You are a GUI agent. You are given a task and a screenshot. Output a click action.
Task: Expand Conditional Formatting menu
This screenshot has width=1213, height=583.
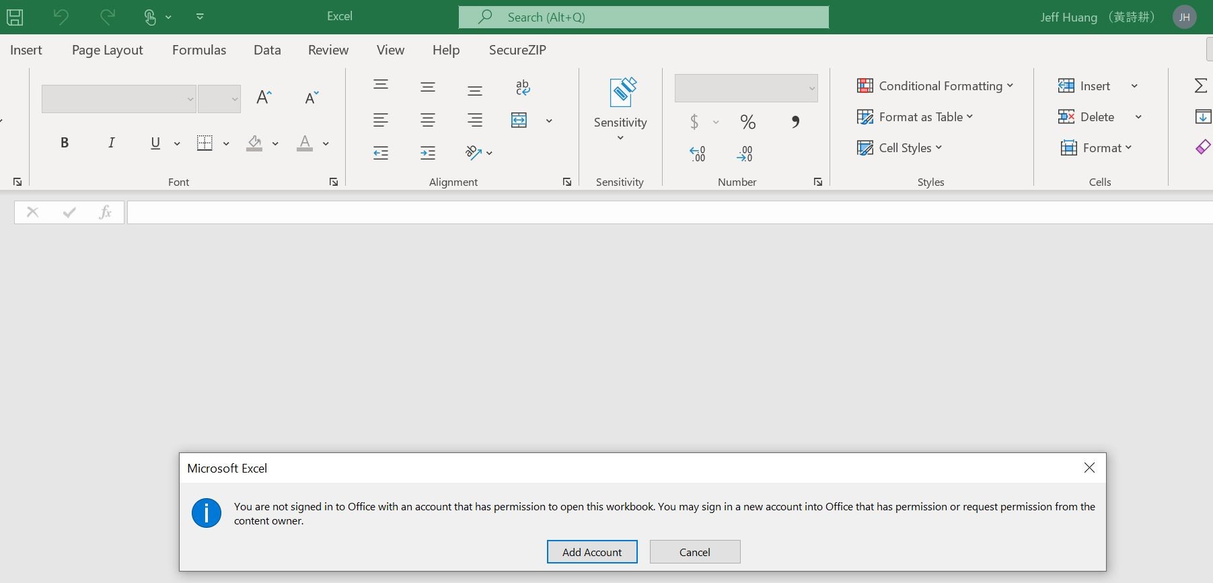[935, 85]
